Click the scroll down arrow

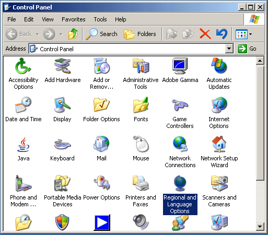[x=260, y=227]
